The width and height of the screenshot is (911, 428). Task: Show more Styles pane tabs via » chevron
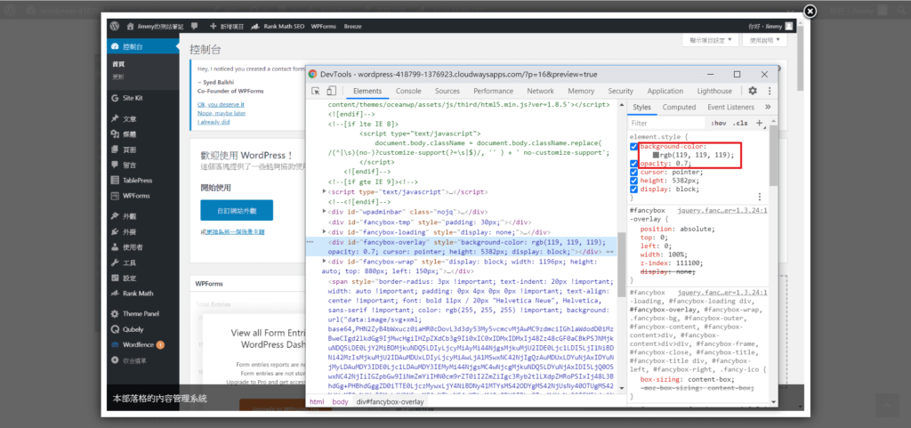[x=768, y=108]
